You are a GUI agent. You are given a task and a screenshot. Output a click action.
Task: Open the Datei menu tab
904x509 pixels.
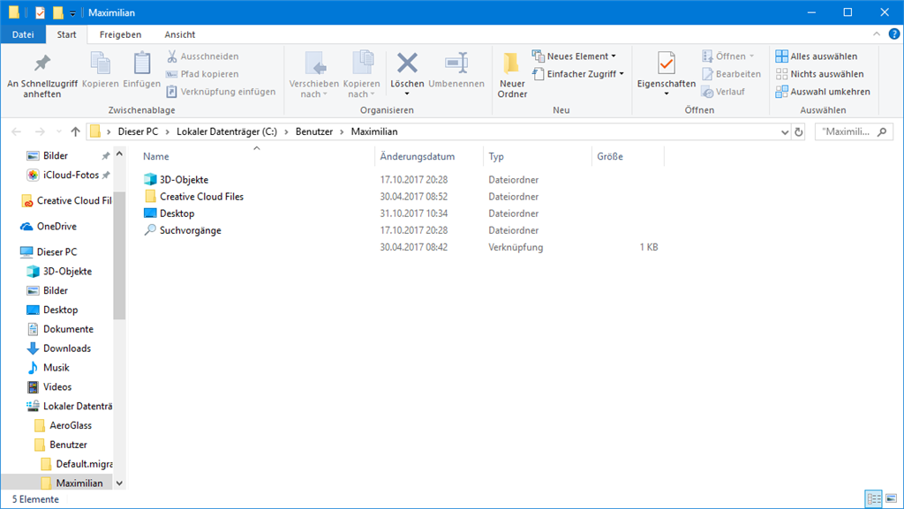[23, 34]
